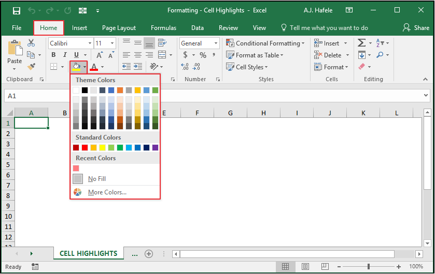The image size is (435, 274).
Task: Select the CELL HIGHLIGHTS sheet tab
Action: pos(89,253)
